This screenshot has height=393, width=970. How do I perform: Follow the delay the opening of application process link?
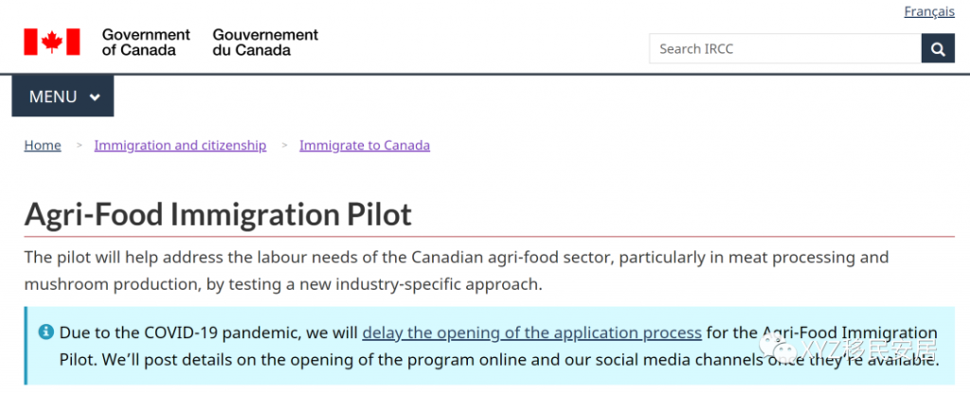[x=531, y=333]
